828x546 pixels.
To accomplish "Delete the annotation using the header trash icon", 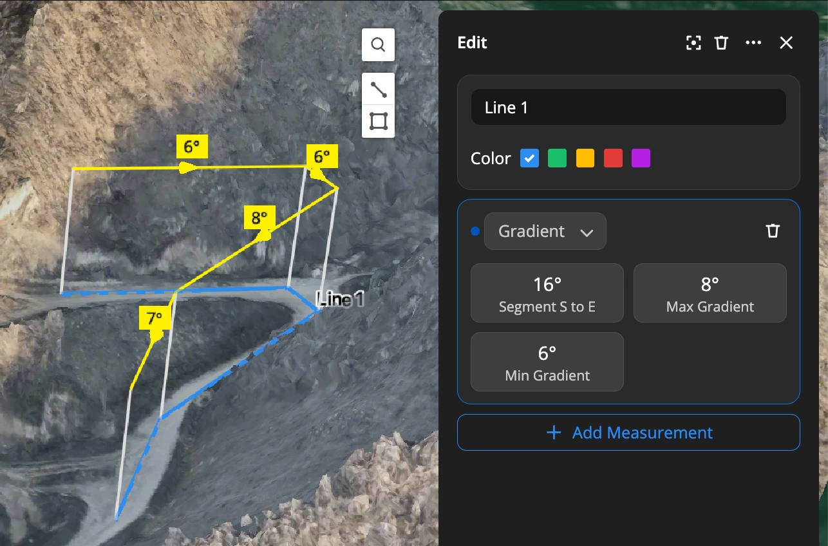I will (721, 43).
